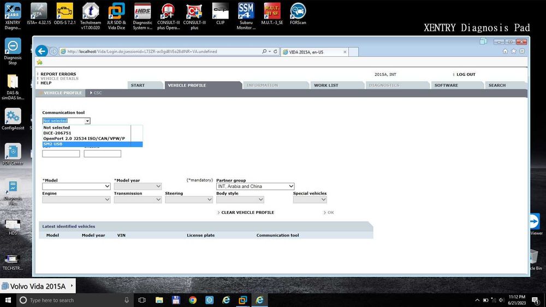546x307 pixels.
Task: Click the Chassis input field
Action: [x=103, y=154]
